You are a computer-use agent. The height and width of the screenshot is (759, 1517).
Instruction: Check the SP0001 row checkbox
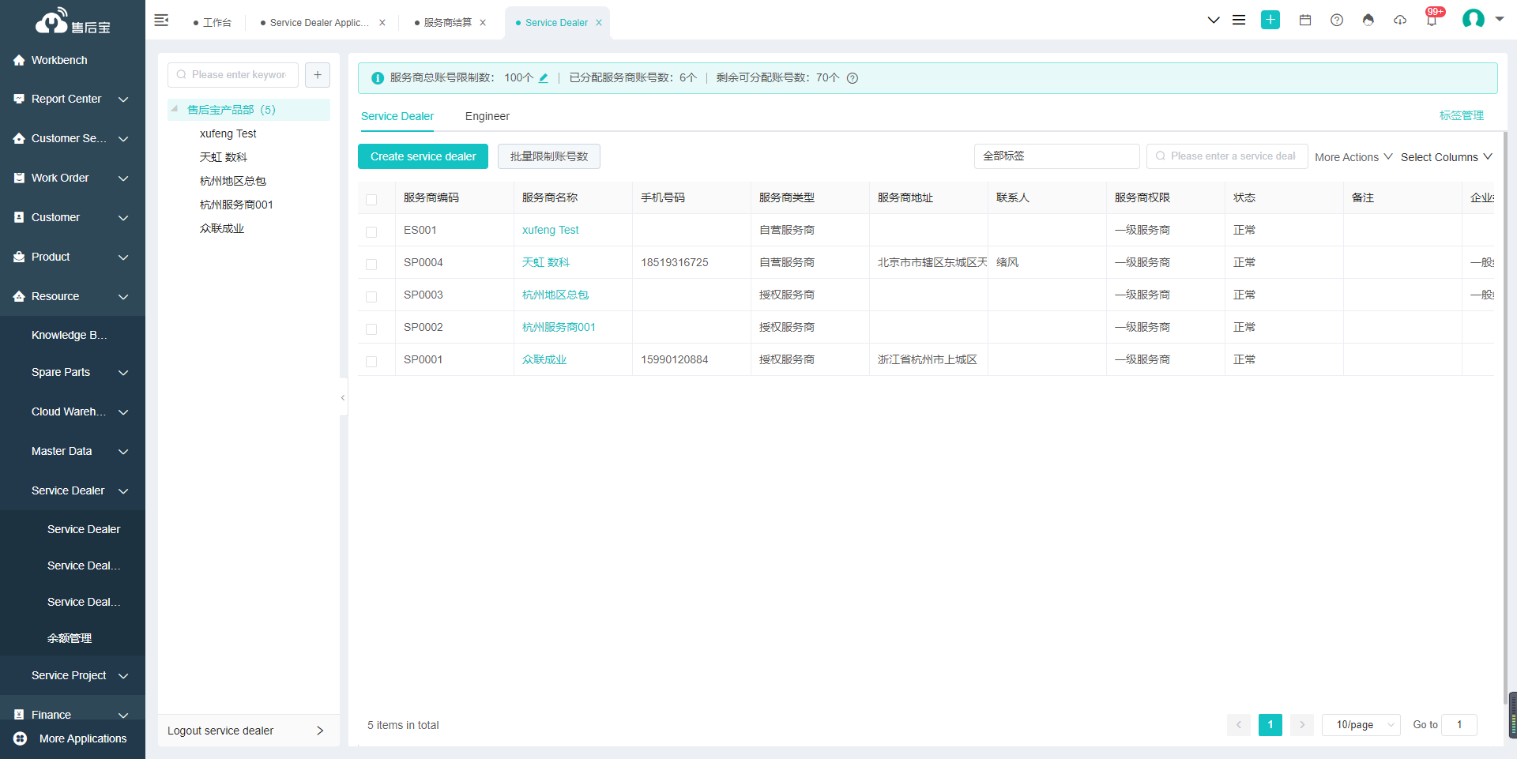tap(371, 362)
